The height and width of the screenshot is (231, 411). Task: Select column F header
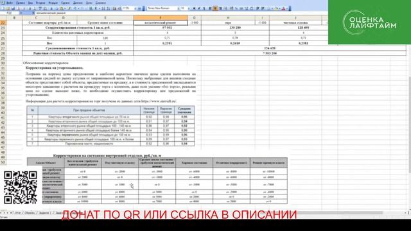click(x=161, y=17)
